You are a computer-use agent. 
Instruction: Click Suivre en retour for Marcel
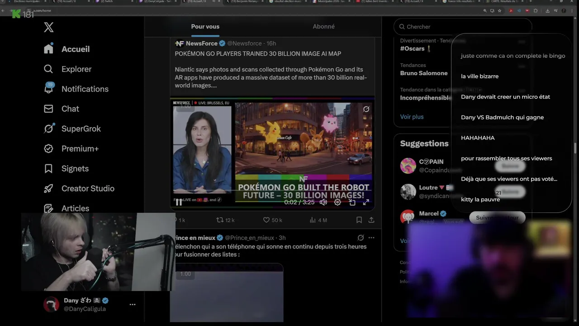point(497,218)
